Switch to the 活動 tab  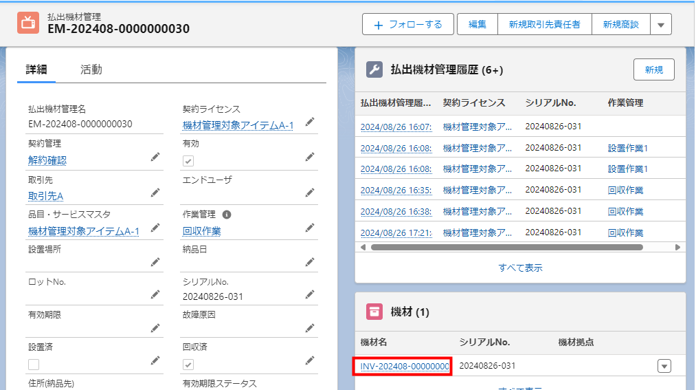91,69
